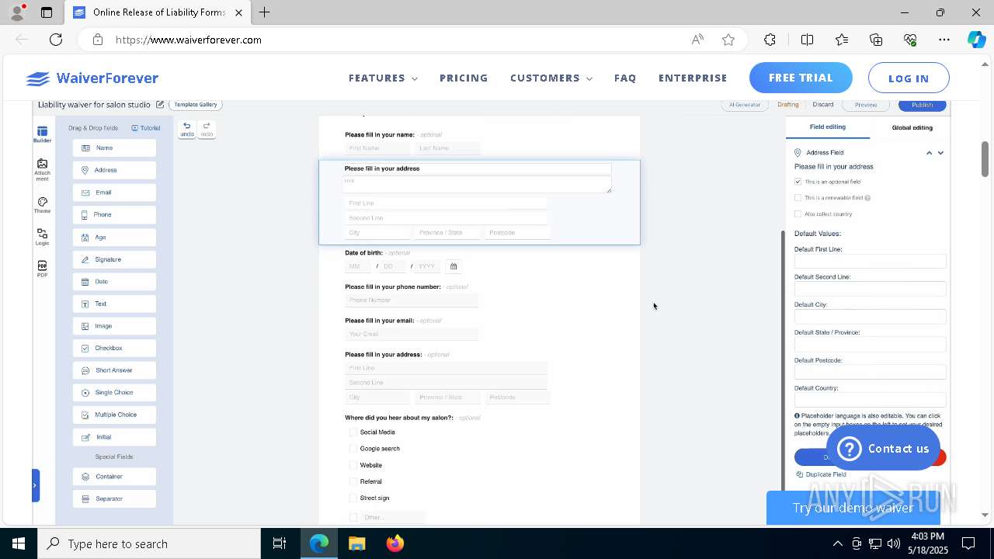
Task: Open the Builder sidebar panel
Action: coord(42,134)
